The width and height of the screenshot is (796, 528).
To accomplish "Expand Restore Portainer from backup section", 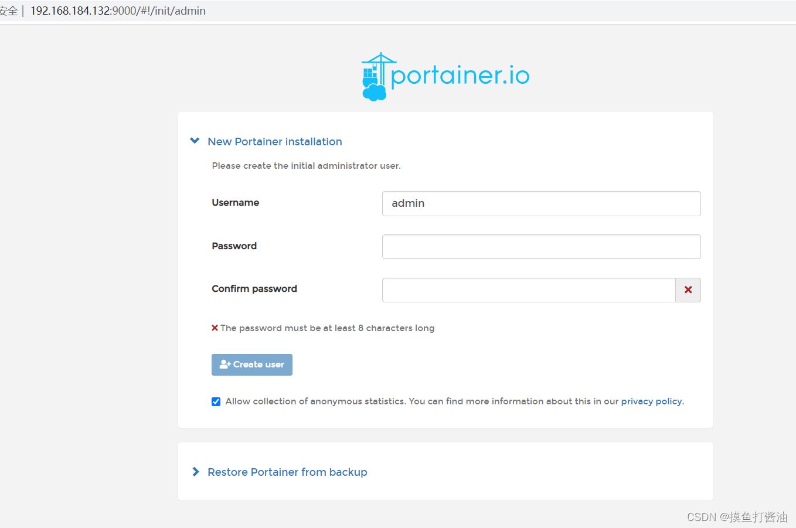I will [279, 472].
